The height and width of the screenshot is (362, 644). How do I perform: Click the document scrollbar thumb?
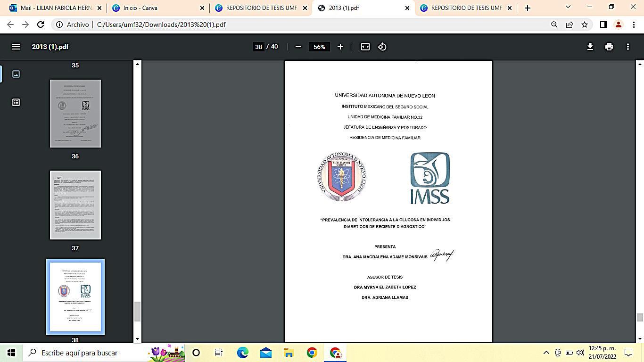coord(640,318)
